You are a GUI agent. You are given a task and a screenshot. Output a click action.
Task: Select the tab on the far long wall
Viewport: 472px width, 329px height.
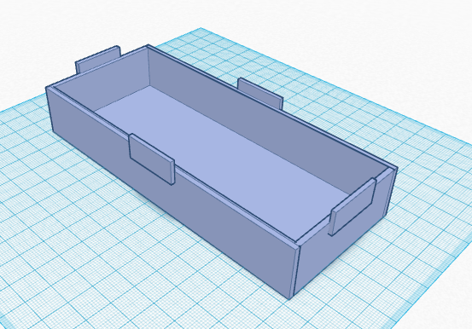(260, 92)
